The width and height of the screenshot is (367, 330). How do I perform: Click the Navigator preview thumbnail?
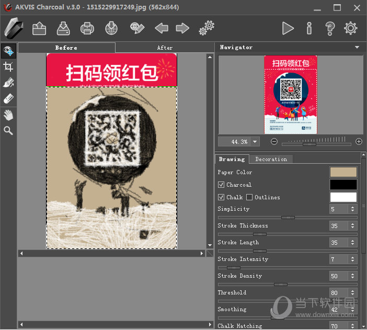pyautogui.click(x=291, y=95)
